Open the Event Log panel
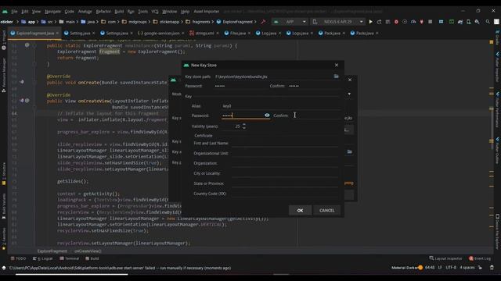This screenshot has height=281, width=501. [x=480, y=258]
